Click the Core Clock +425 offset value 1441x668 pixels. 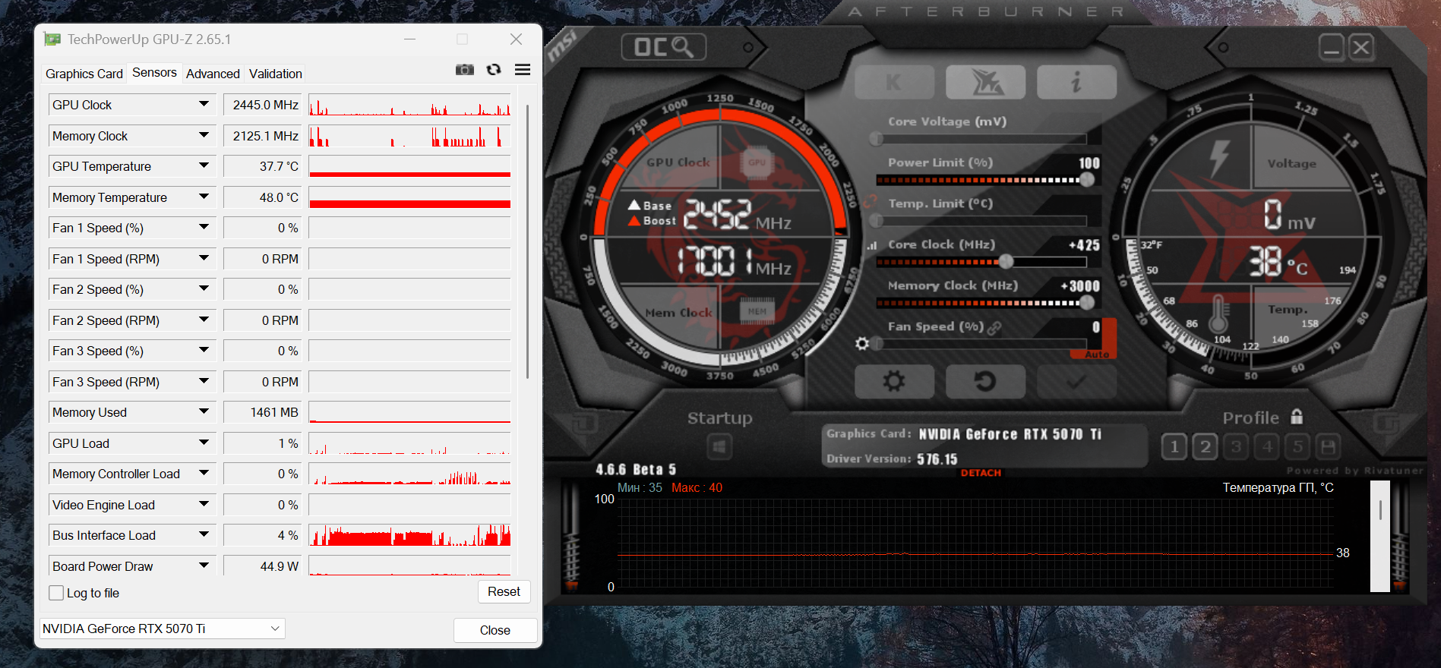(1084, 245)
